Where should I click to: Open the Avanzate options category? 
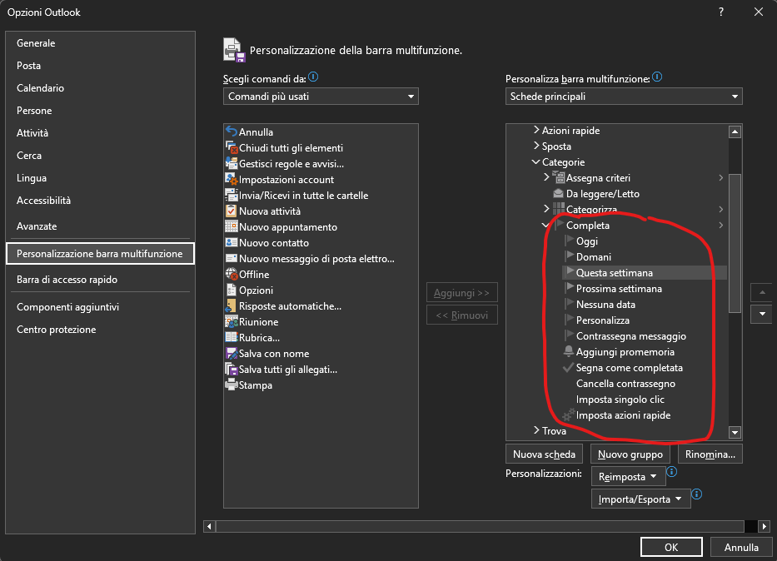(100, 226)
